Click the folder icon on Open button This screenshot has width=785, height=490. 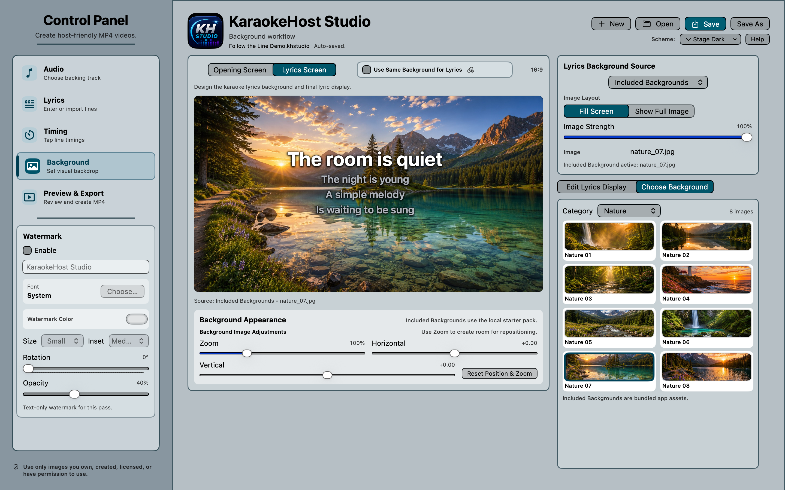coord(647,24)
